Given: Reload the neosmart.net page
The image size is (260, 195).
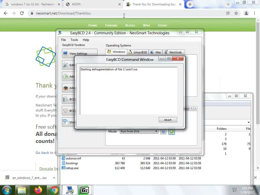Looking at the screenshot, I should pyautogui.click(x=22, y=13).
